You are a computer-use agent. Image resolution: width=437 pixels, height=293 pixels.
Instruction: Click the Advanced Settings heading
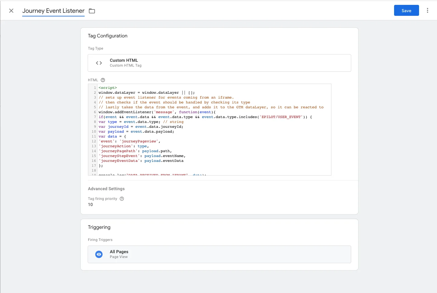tap(106, 189)
